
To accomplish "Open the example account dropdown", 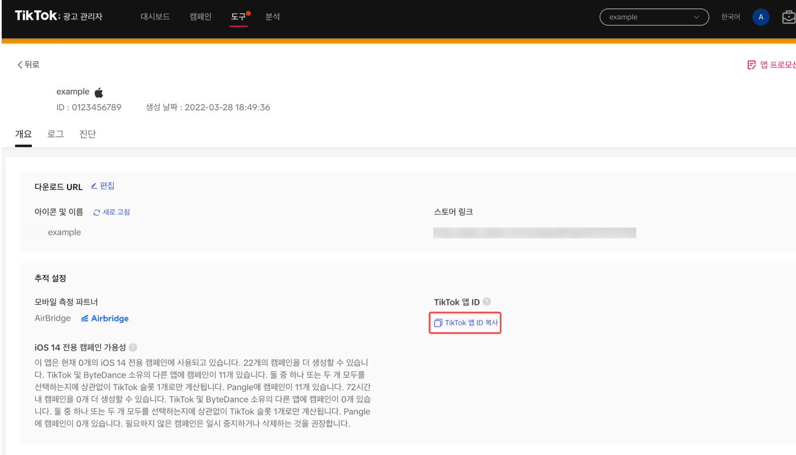I will [x=654, y=17].
